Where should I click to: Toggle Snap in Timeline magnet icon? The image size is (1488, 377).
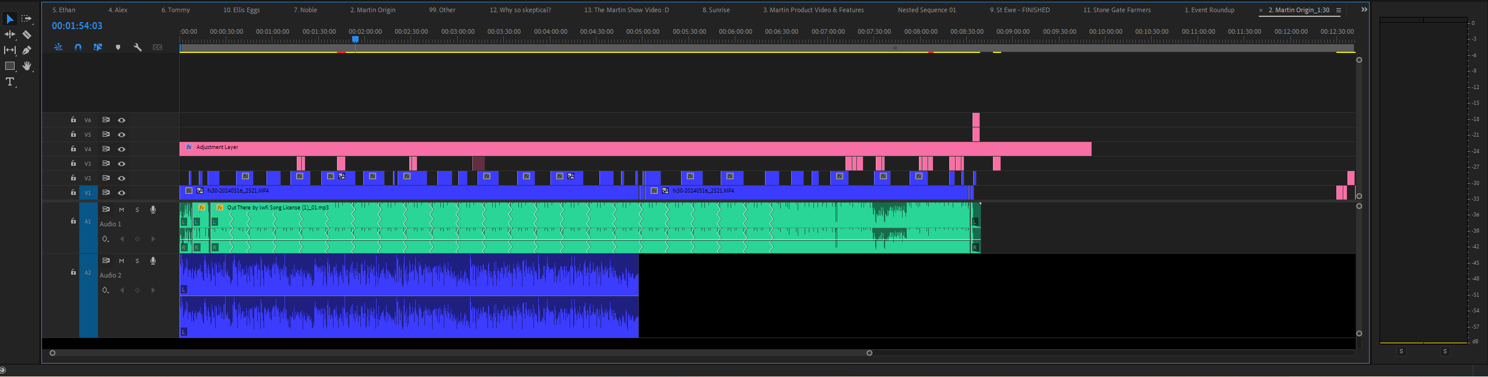pyautogui.click(x=78, y=47)
